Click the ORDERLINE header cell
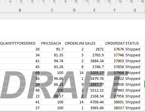Image resolution: width=145 pixels, height=111 pixels. point(74,43)
